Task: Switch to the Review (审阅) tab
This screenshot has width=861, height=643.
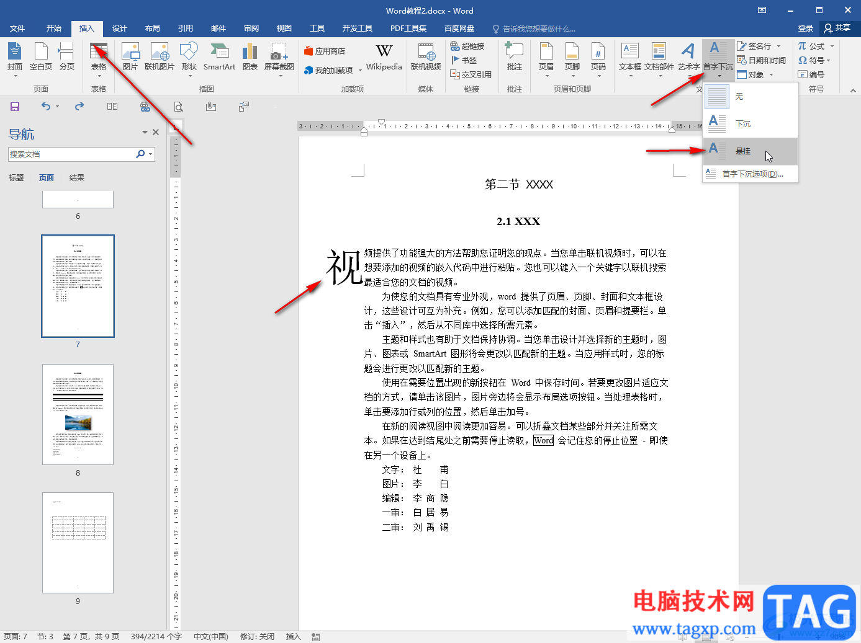Action: pos(251,29)
